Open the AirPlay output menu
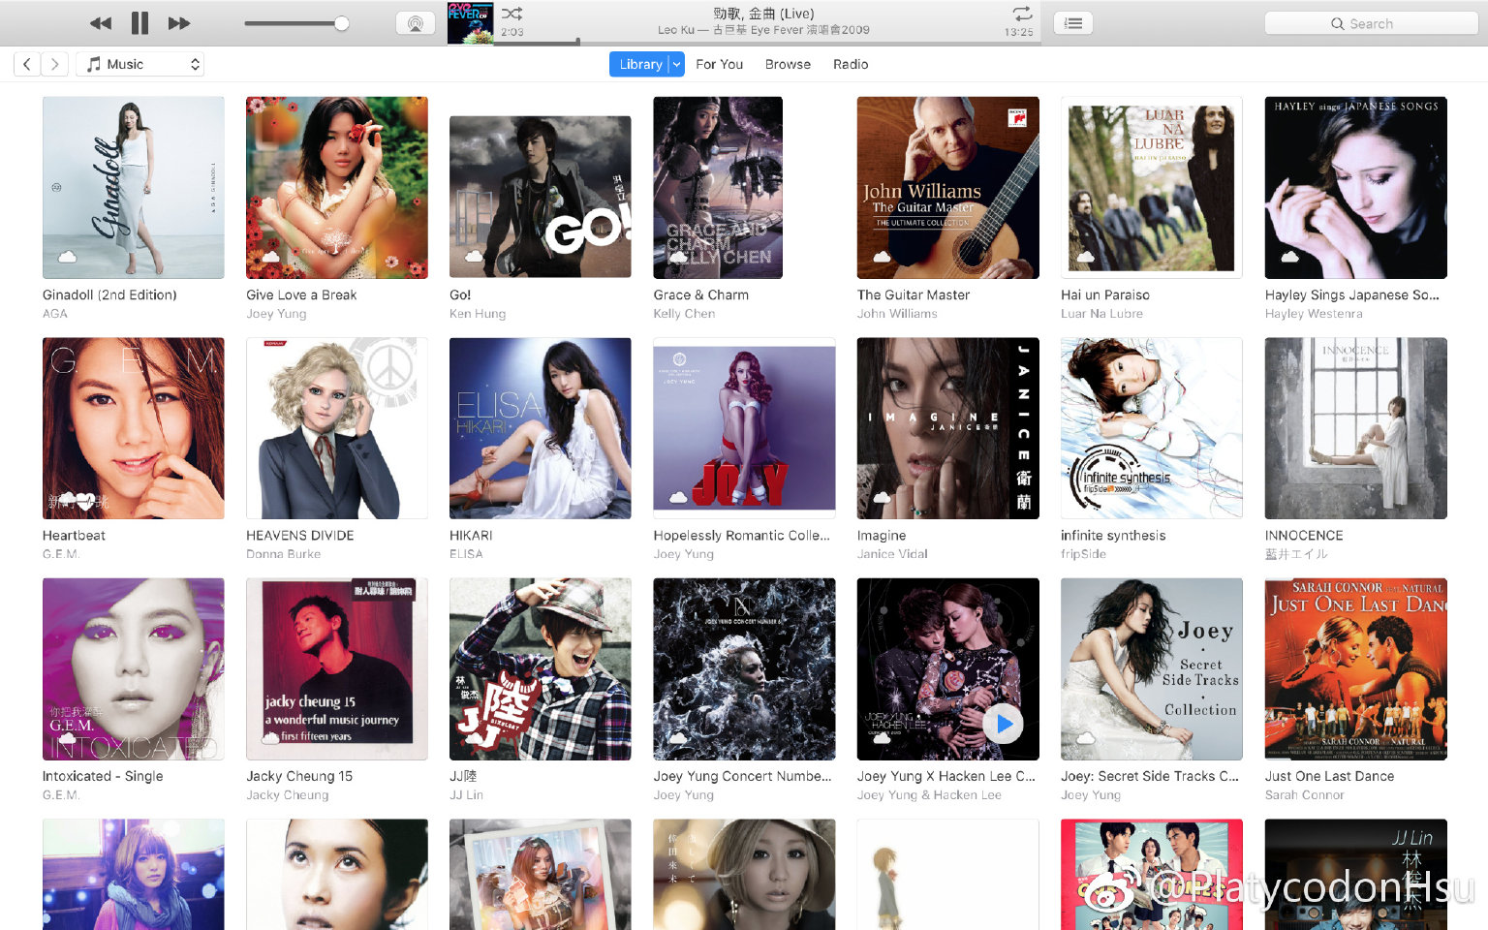Screen dimensions: 1488x930 coord(416,23)
